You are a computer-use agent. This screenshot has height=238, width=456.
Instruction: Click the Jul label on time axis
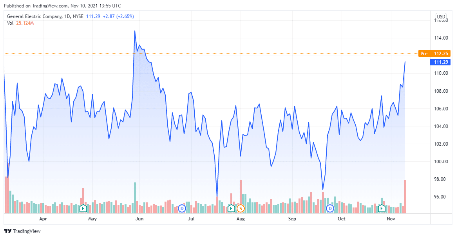click(191, 219)
